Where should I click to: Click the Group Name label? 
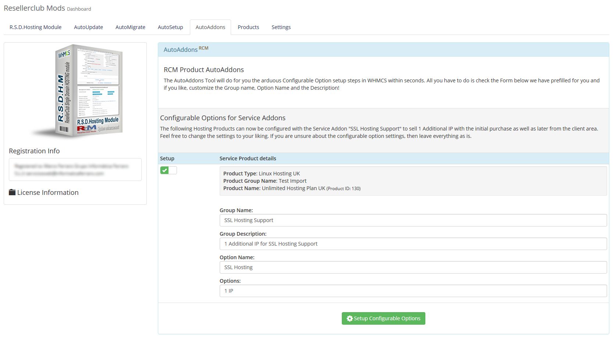[x=236, y=210]
